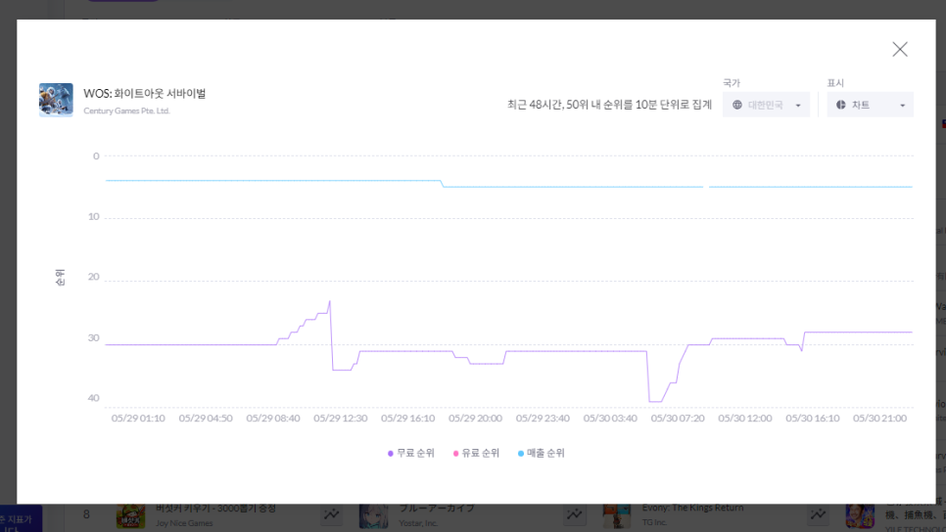The image size is (946, 532).
Task: Open the 차트 display dropdown
Action: click(x=870, y=105)
